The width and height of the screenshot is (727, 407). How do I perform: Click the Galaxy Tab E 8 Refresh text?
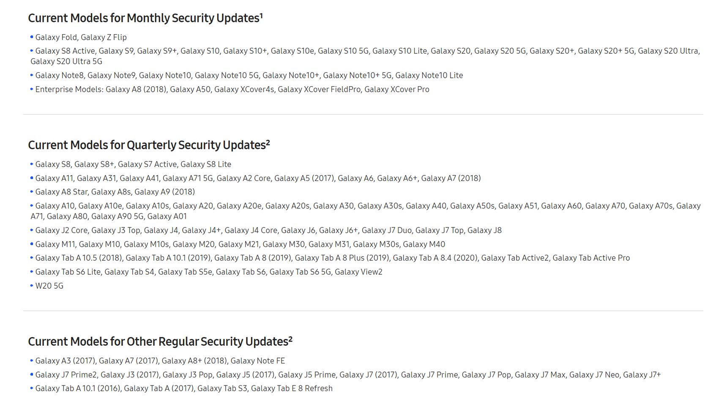(292, 388)
